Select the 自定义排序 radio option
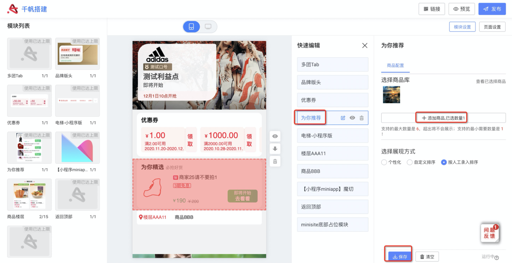 (410, 162)
